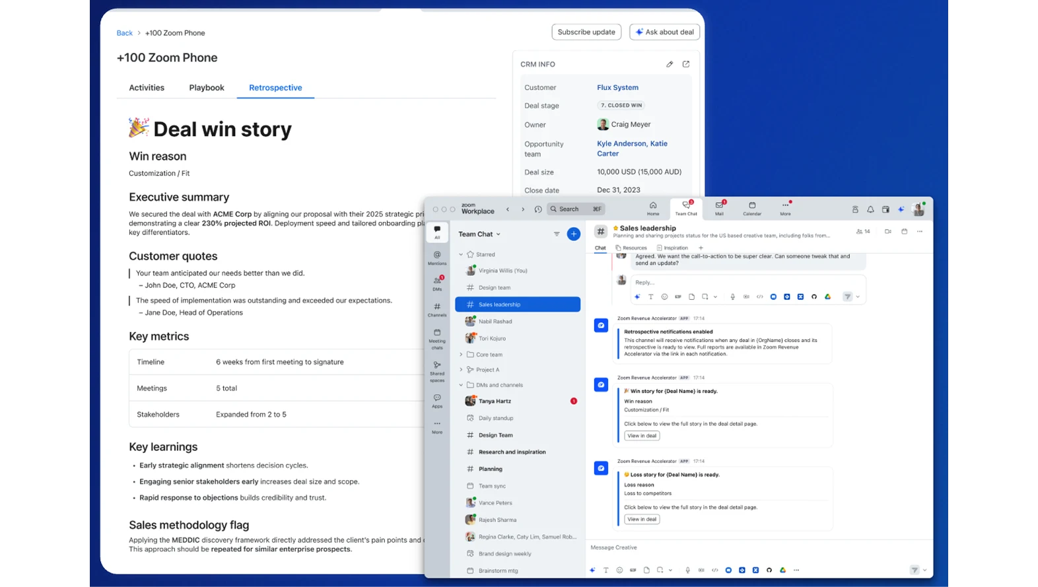This screenshot has width=1038, height=587.
Task: Open the Team Chat dropdown heading
Action: [x=479, y=234]
